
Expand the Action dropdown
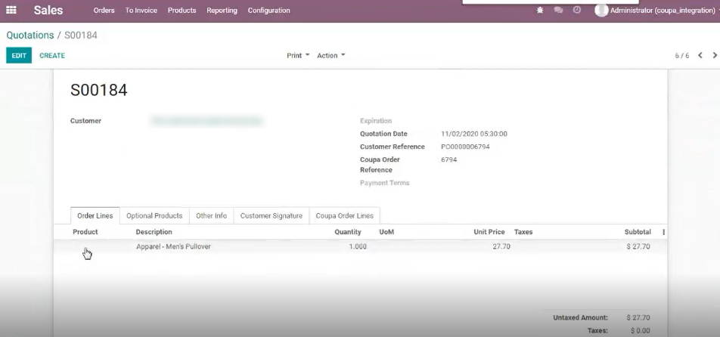point(331,55)
